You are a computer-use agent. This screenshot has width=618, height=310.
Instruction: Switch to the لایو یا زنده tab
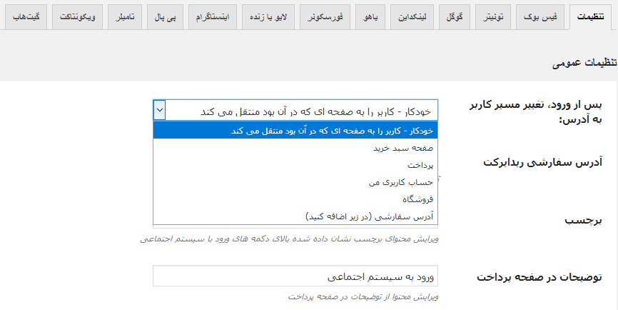pos(268,17)
